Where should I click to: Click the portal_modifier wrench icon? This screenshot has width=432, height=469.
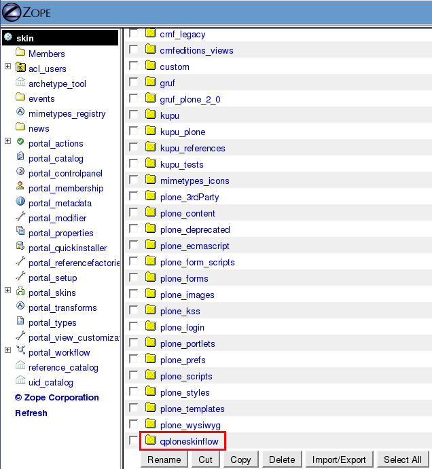(20, 217)
